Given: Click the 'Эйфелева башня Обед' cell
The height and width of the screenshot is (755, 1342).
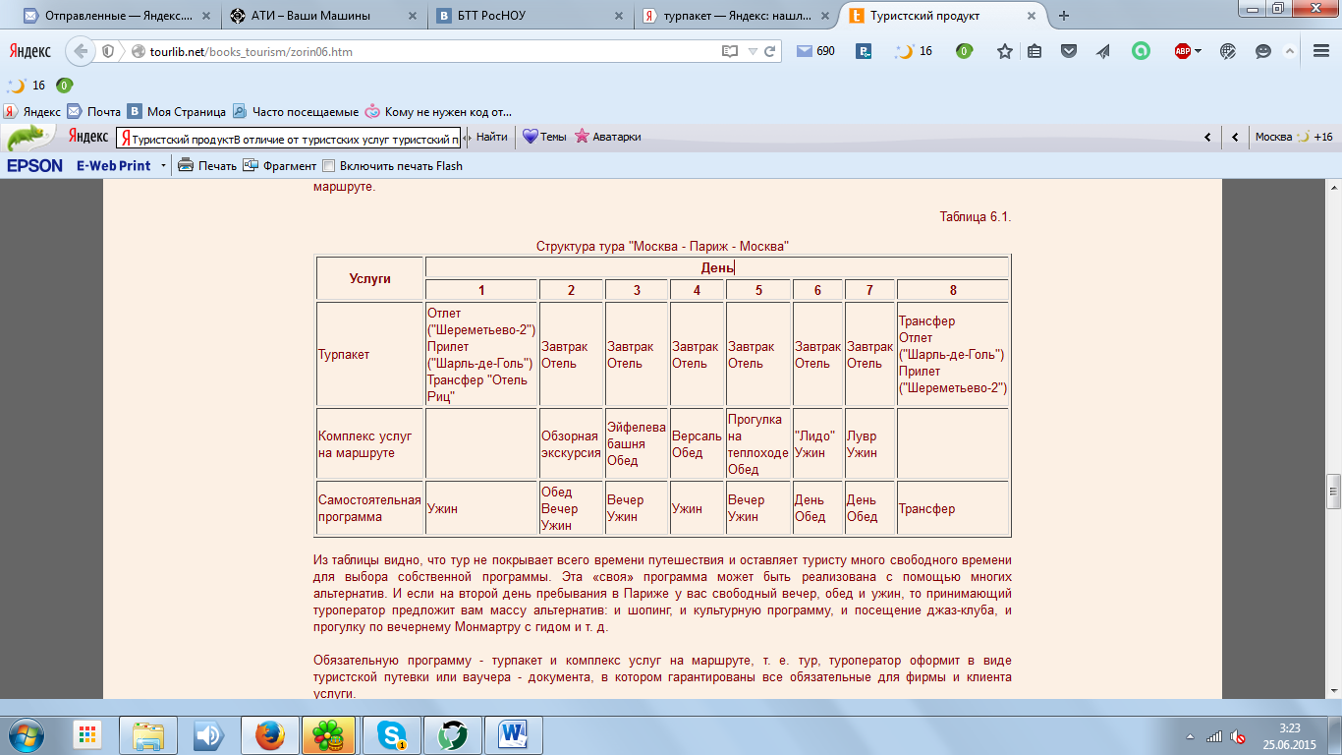Looking at the screenshot, I should pos(637,444).
